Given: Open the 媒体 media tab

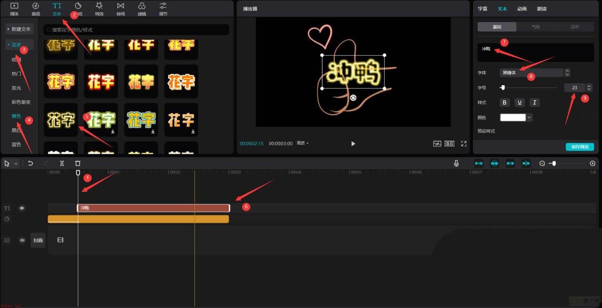Looking at the screenshot, I should pyautogui.click(x=14, y=9).
